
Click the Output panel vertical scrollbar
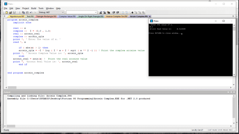pyautogui.click(x=234, y=110)
